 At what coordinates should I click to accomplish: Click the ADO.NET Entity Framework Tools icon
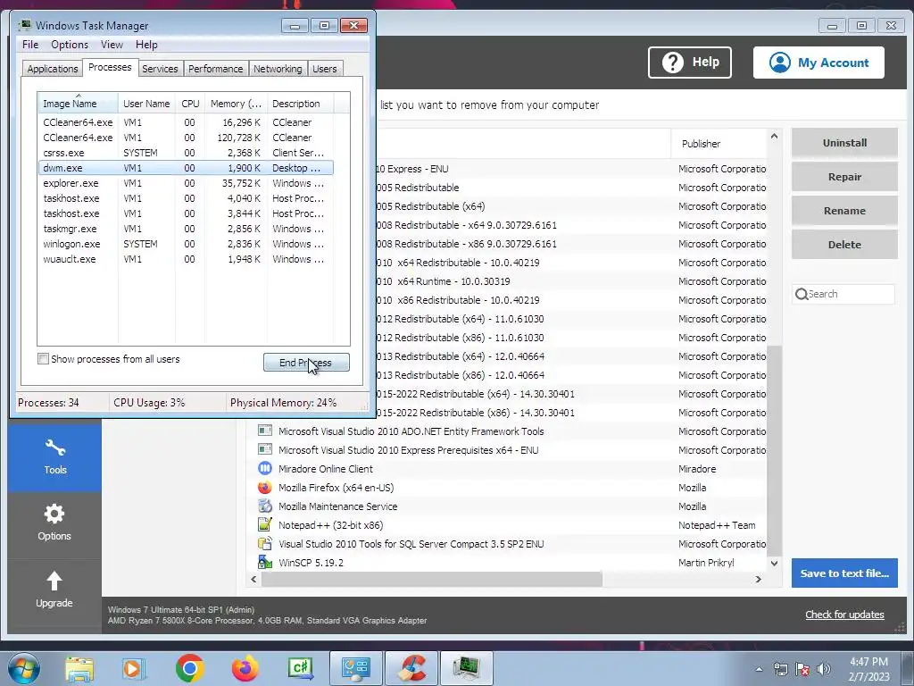pos(264,431)
